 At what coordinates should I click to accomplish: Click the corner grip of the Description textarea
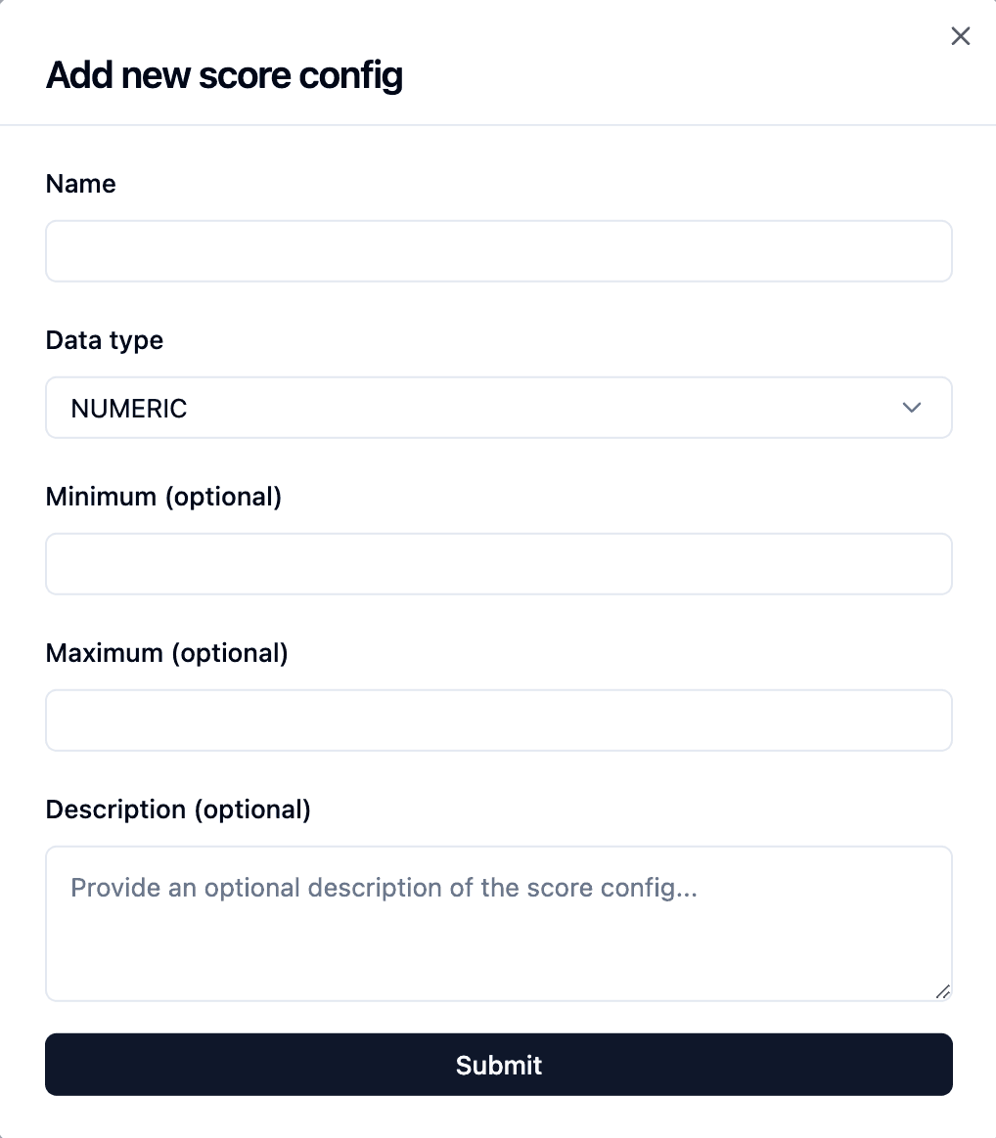pos(943,993)
